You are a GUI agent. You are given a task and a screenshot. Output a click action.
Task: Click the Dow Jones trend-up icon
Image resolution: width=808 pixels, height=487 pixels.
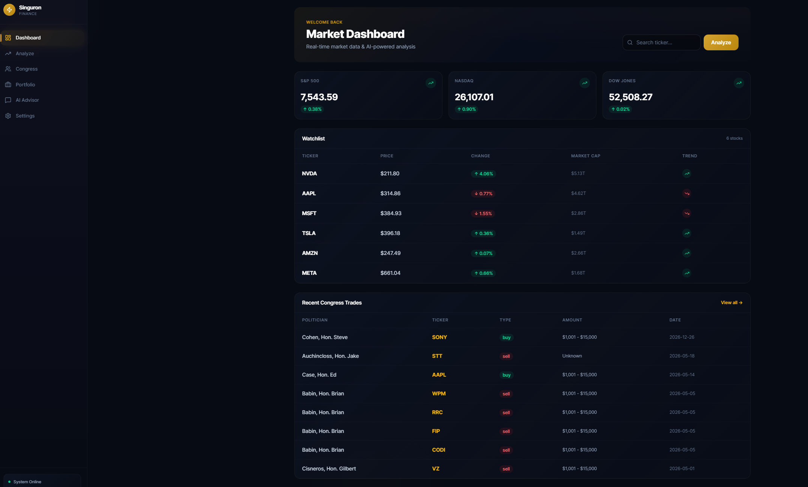pos(739,83)
